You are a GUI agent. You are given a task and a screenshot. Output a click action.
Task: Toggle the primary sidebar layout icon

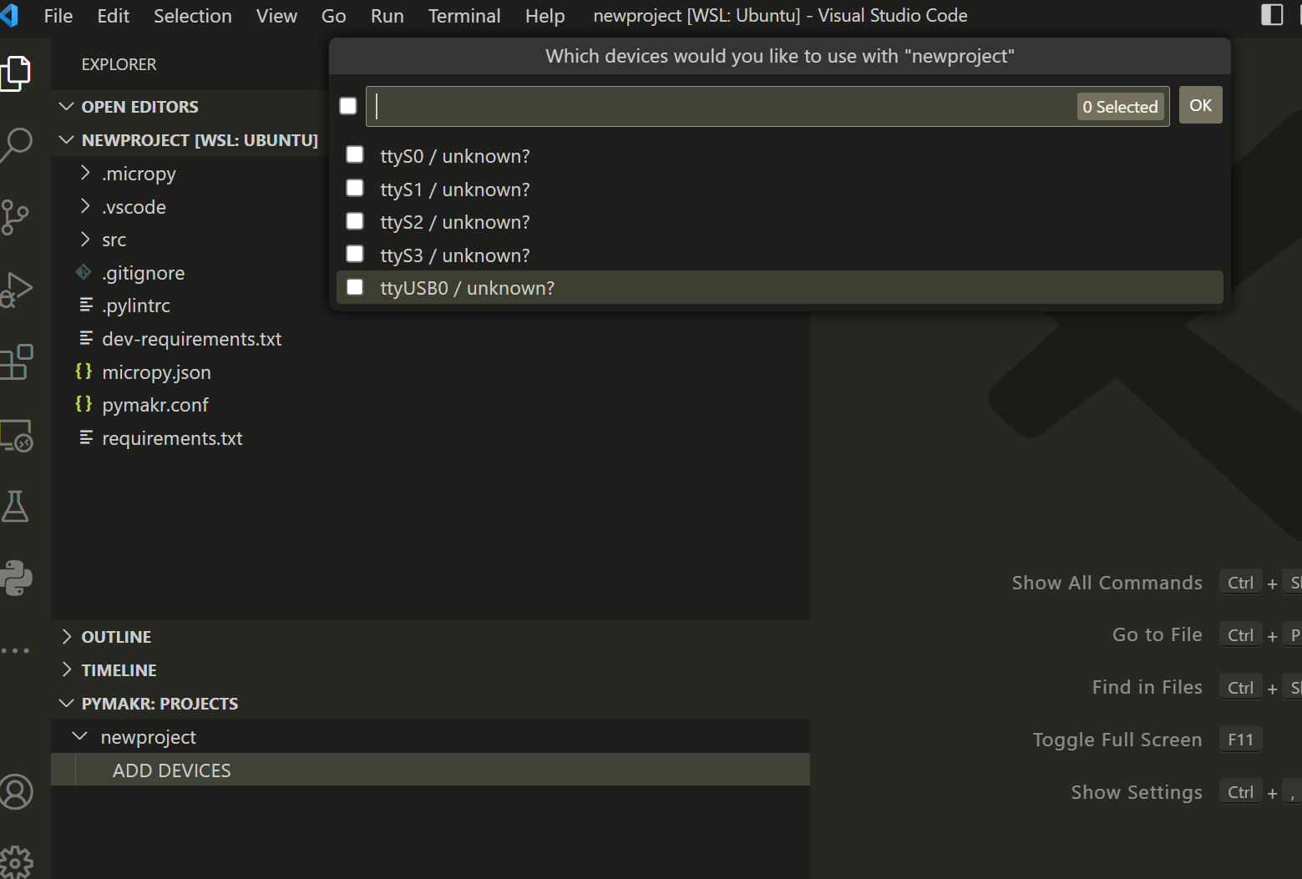tap(1271, 15)
